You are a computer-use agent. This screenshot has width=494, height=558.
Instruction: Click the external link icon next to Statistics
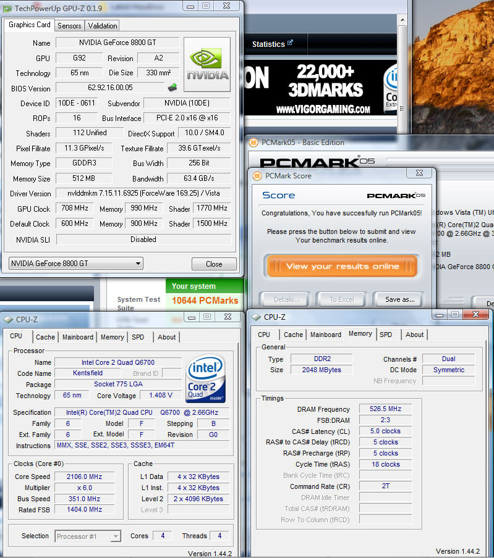290,43
